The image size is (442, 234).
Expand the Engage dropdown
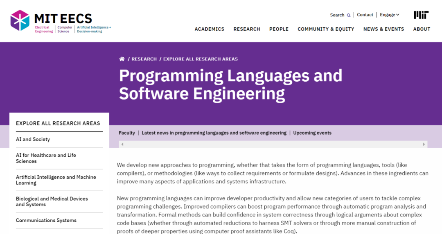tap(390, 15)
